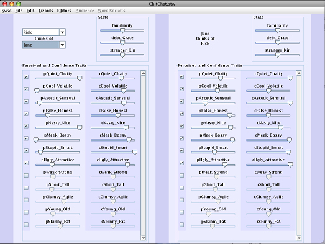The image size is (325, 244).
Task: Click the yellow minimize window button
Action: [12, 4]
